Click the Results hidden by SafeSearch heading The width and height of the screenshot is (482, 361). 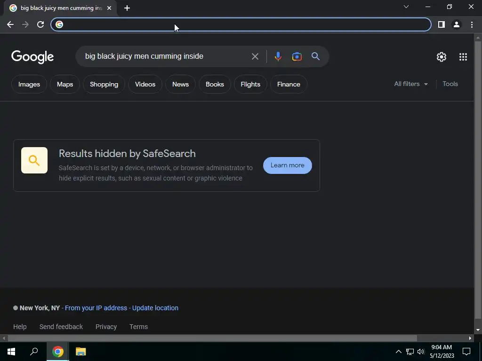click(127, 154)
